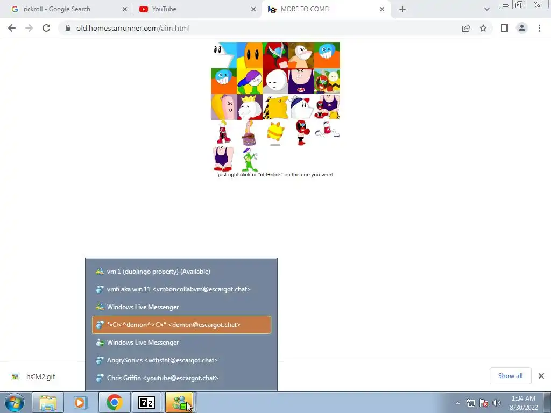
Task: Show hidden system tray icons
Action: pyautogui.click(x=457, y=403)
